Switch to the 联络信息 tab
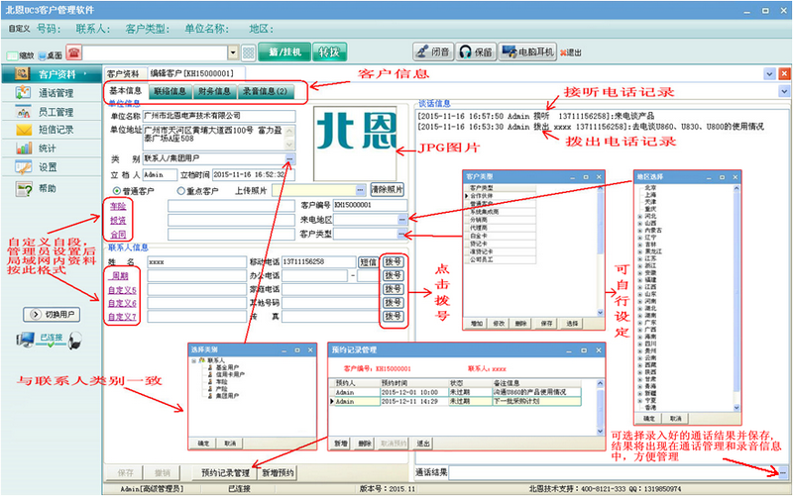Screen dimensions: 793x496 pyautogui.click(x=170, y=91)
